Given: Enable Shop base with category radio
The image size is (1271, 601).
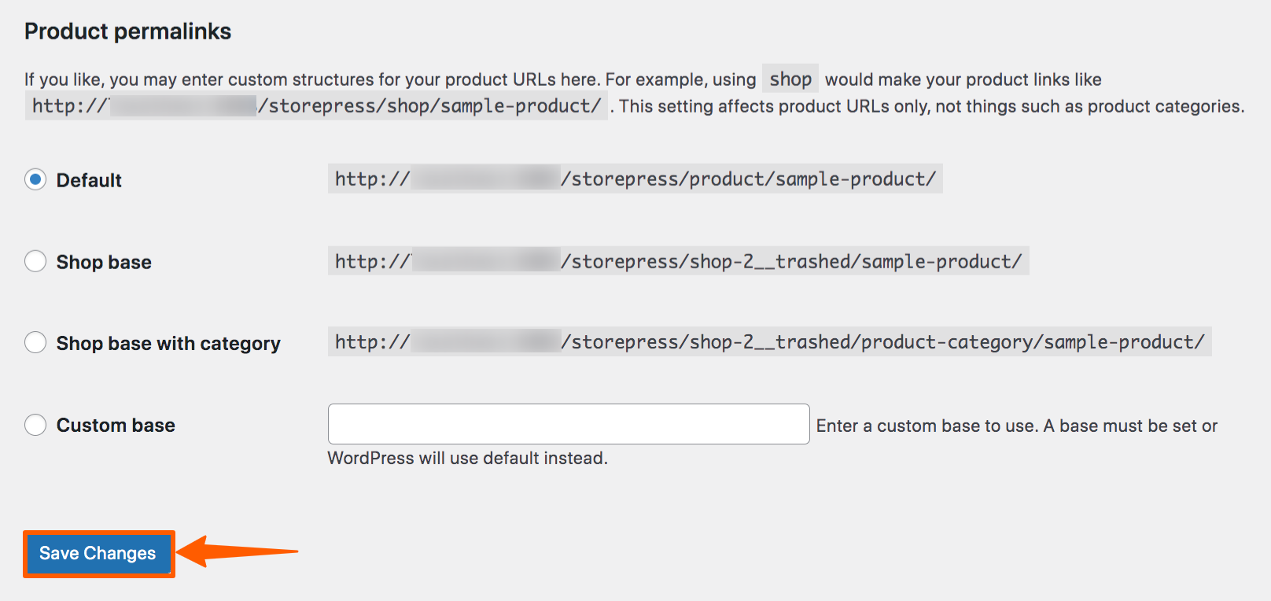Looking at the screenshot, I should (x=35, y=343).
